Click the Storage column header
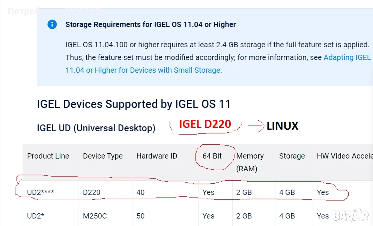This screenshot has width=373, height=226. (x=292, y=156)
